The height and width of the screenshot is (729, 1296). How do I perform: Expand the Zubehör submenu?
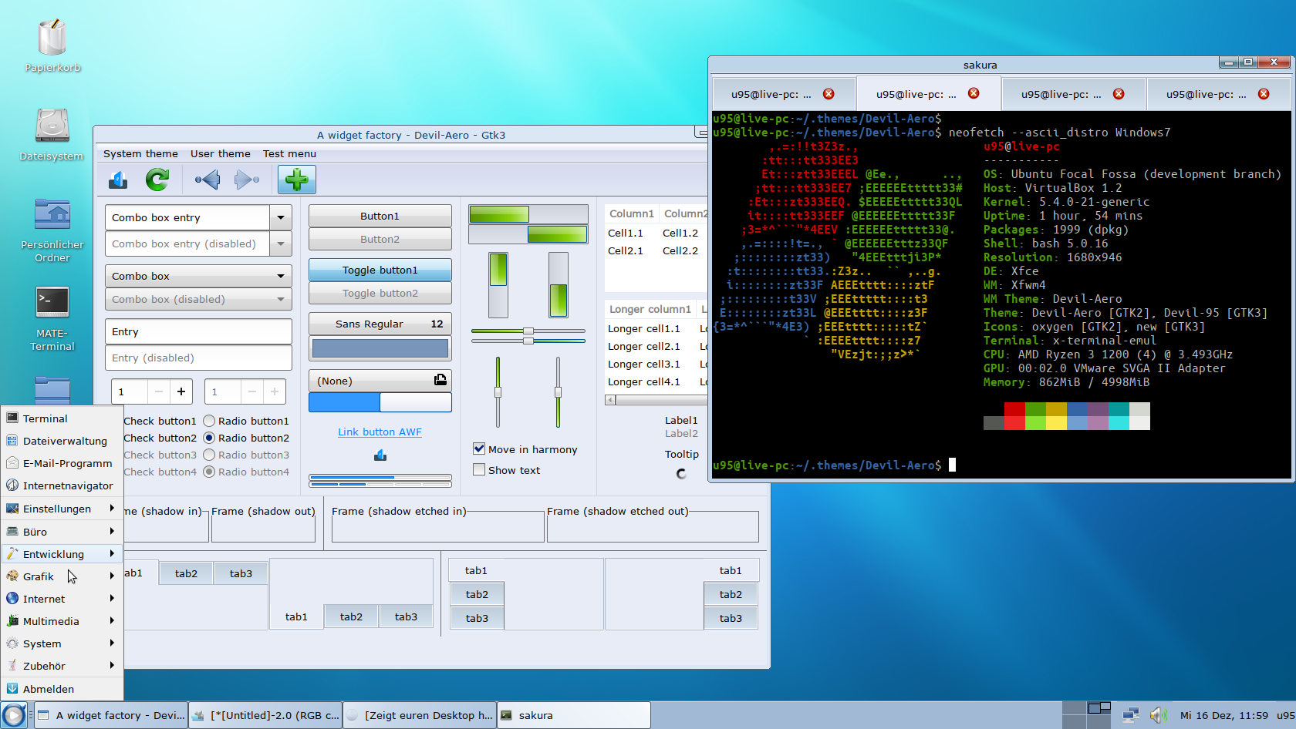pos(62,666)
